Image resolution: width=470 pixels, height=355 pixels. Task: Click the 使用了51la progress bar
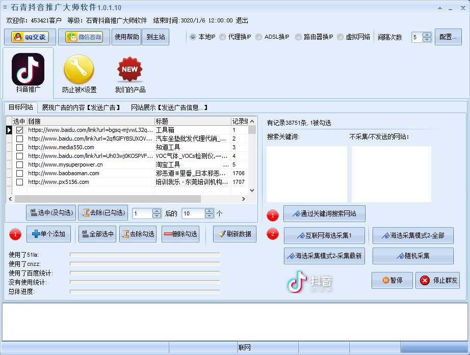pyautogui.click(x=145, y=254)
